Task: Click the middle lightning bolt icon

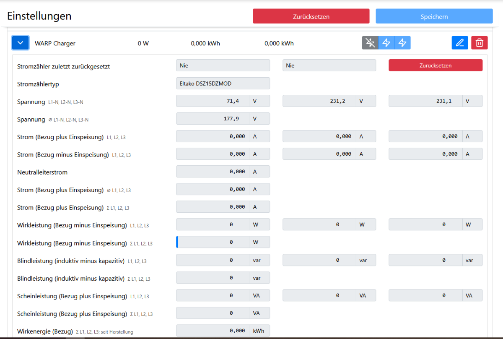Action: click(386, 43)
